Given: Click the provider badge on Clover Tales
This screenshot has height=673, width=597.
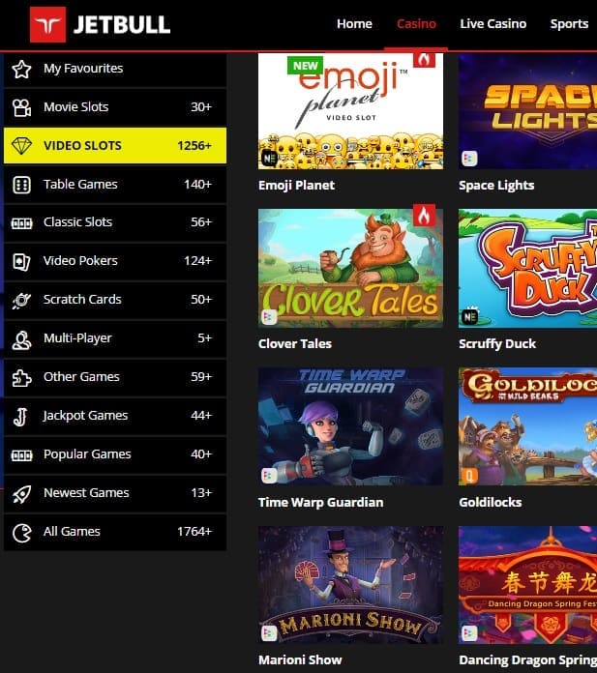Looking at the screenshot, I should (269, 317).
